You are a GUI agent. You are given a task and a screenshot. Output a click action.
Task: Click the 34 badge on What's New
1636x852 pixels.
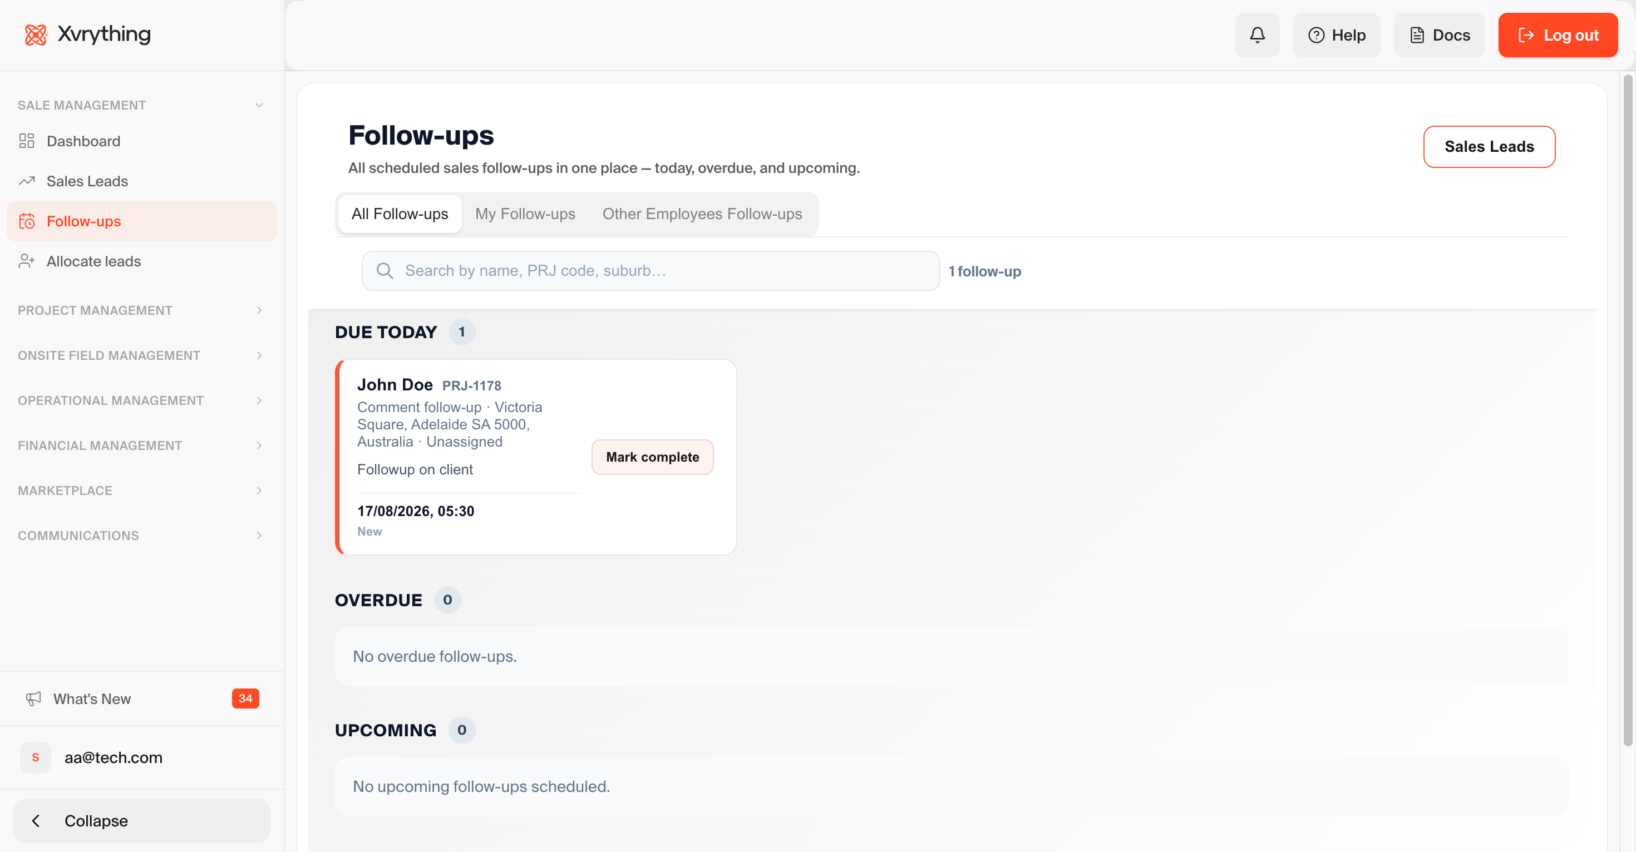coord(245,699)
